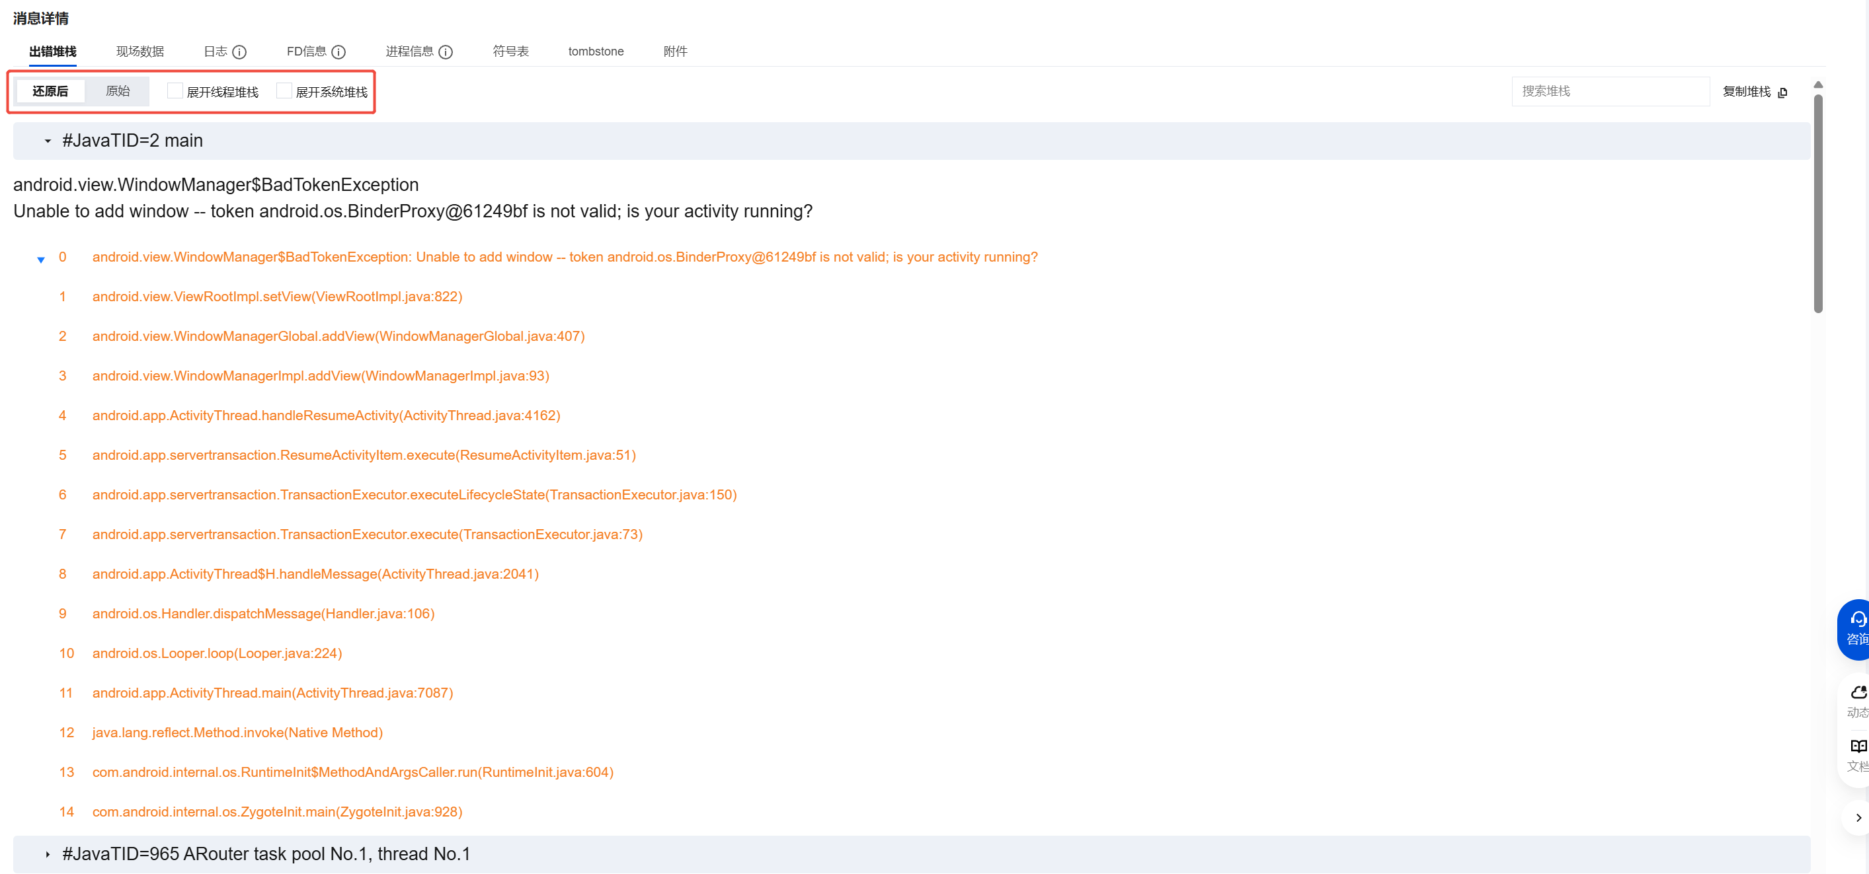The height and width of the screenshot is (874, 1869).
Task: Select the 还原后 stack view button
Action: 50,91
